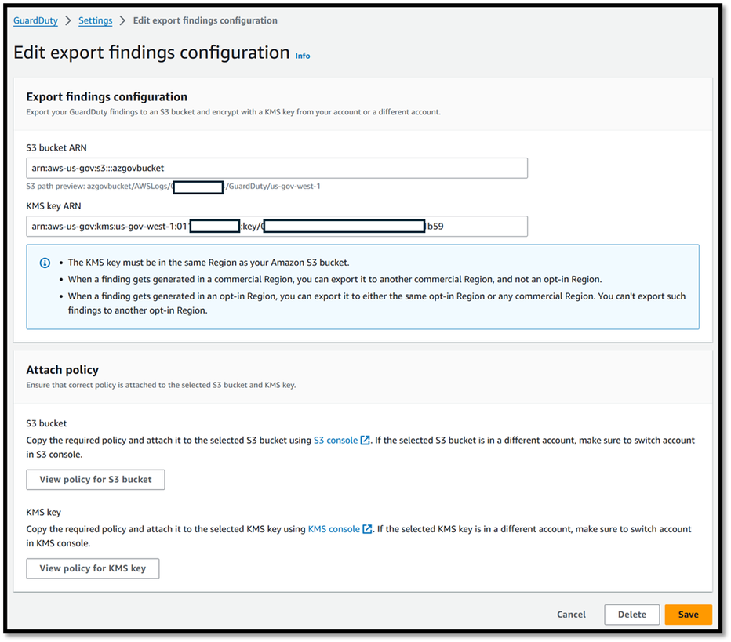This screenshot has width=731, height=642.
Task: Go to the Settings breadcrumb link
Action: coord(96,20)
